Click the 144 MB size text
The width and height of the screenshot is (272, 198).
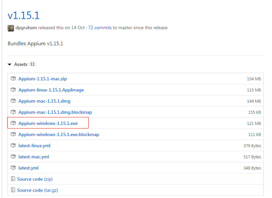pos(254,101)
